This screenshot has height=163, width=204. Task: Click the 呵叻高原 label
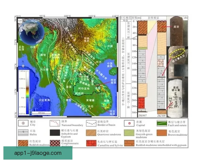pyautogui.click(x=113, y=81)
